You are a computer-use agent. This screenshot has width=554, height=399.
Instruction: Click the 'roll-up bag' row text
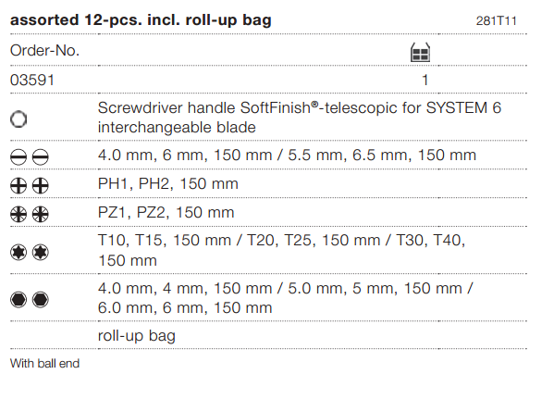pos(136,336)
